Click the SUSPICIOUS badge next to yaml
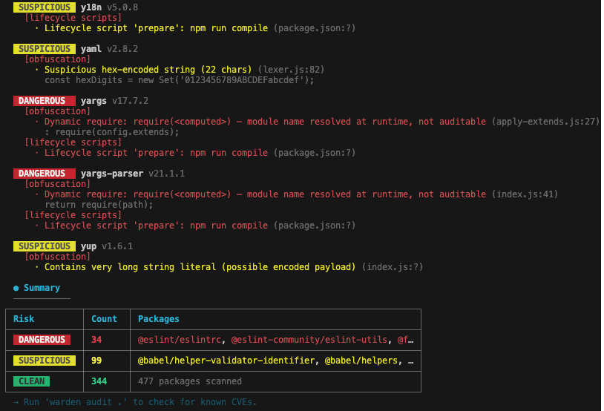 (x=44, y=48)
